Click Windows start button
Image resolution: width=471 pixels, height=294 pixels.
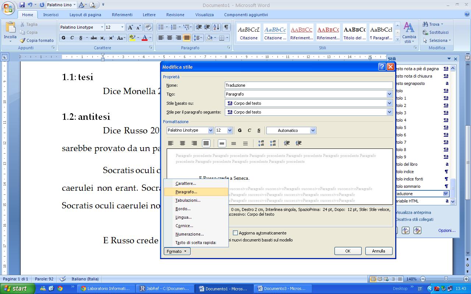[17, 288]
